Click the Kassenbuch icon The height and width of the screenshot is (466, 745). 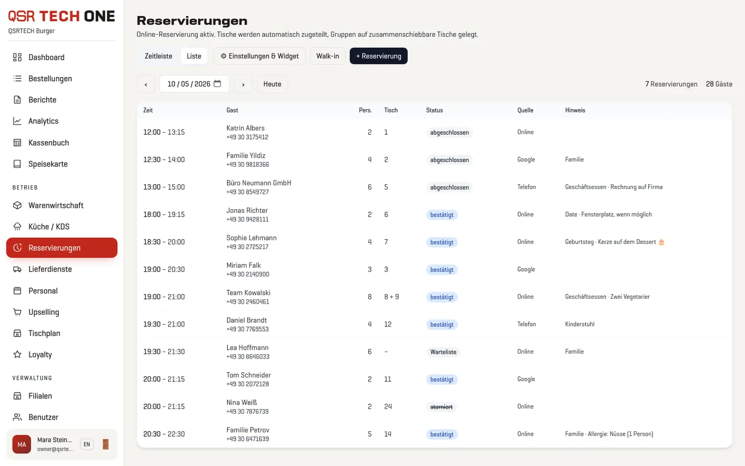click(18, 143)
